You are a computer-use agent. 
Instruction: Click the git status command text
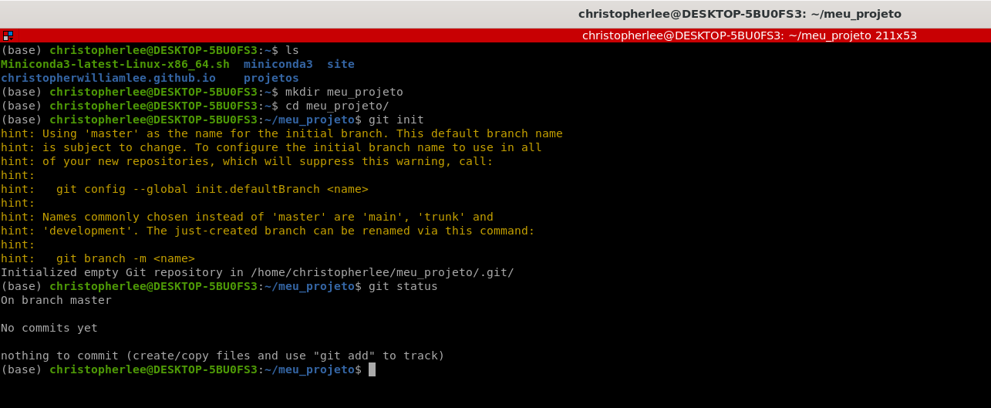click(403, 286)
